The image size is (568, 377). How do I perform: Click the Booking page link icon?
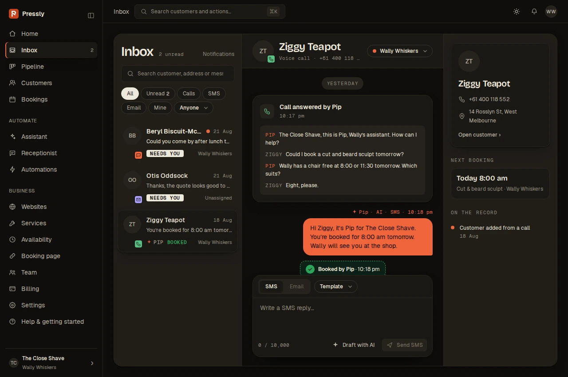point(12,256)
